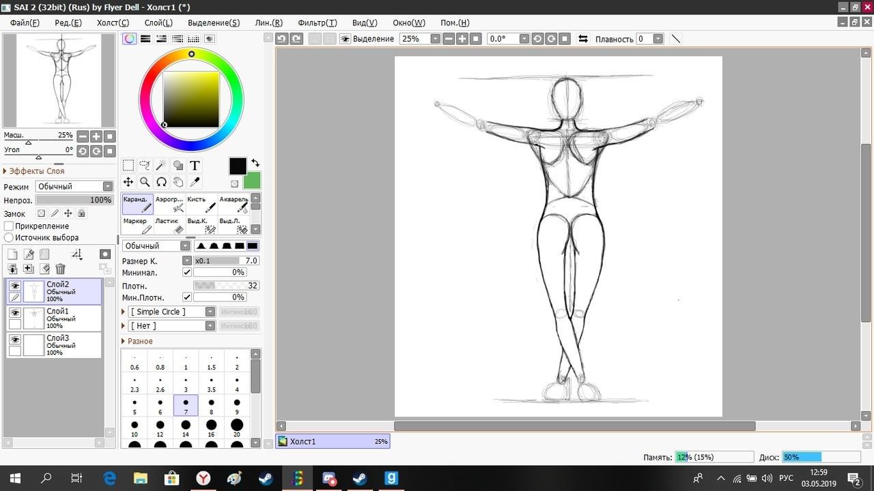Choose the Eyedropper tool

[195, 182]
